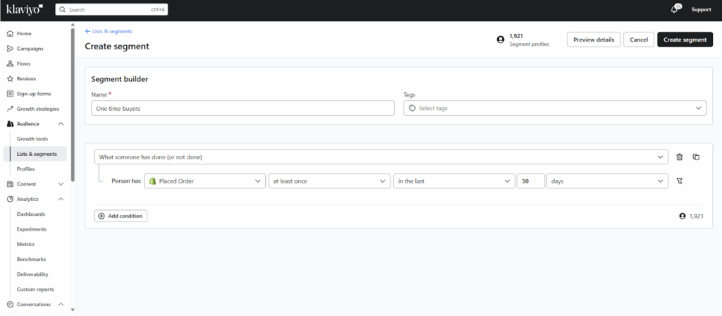Screen dimensions: 722x316
Task: Expand the Content section chevron
Action: [61, 184]
